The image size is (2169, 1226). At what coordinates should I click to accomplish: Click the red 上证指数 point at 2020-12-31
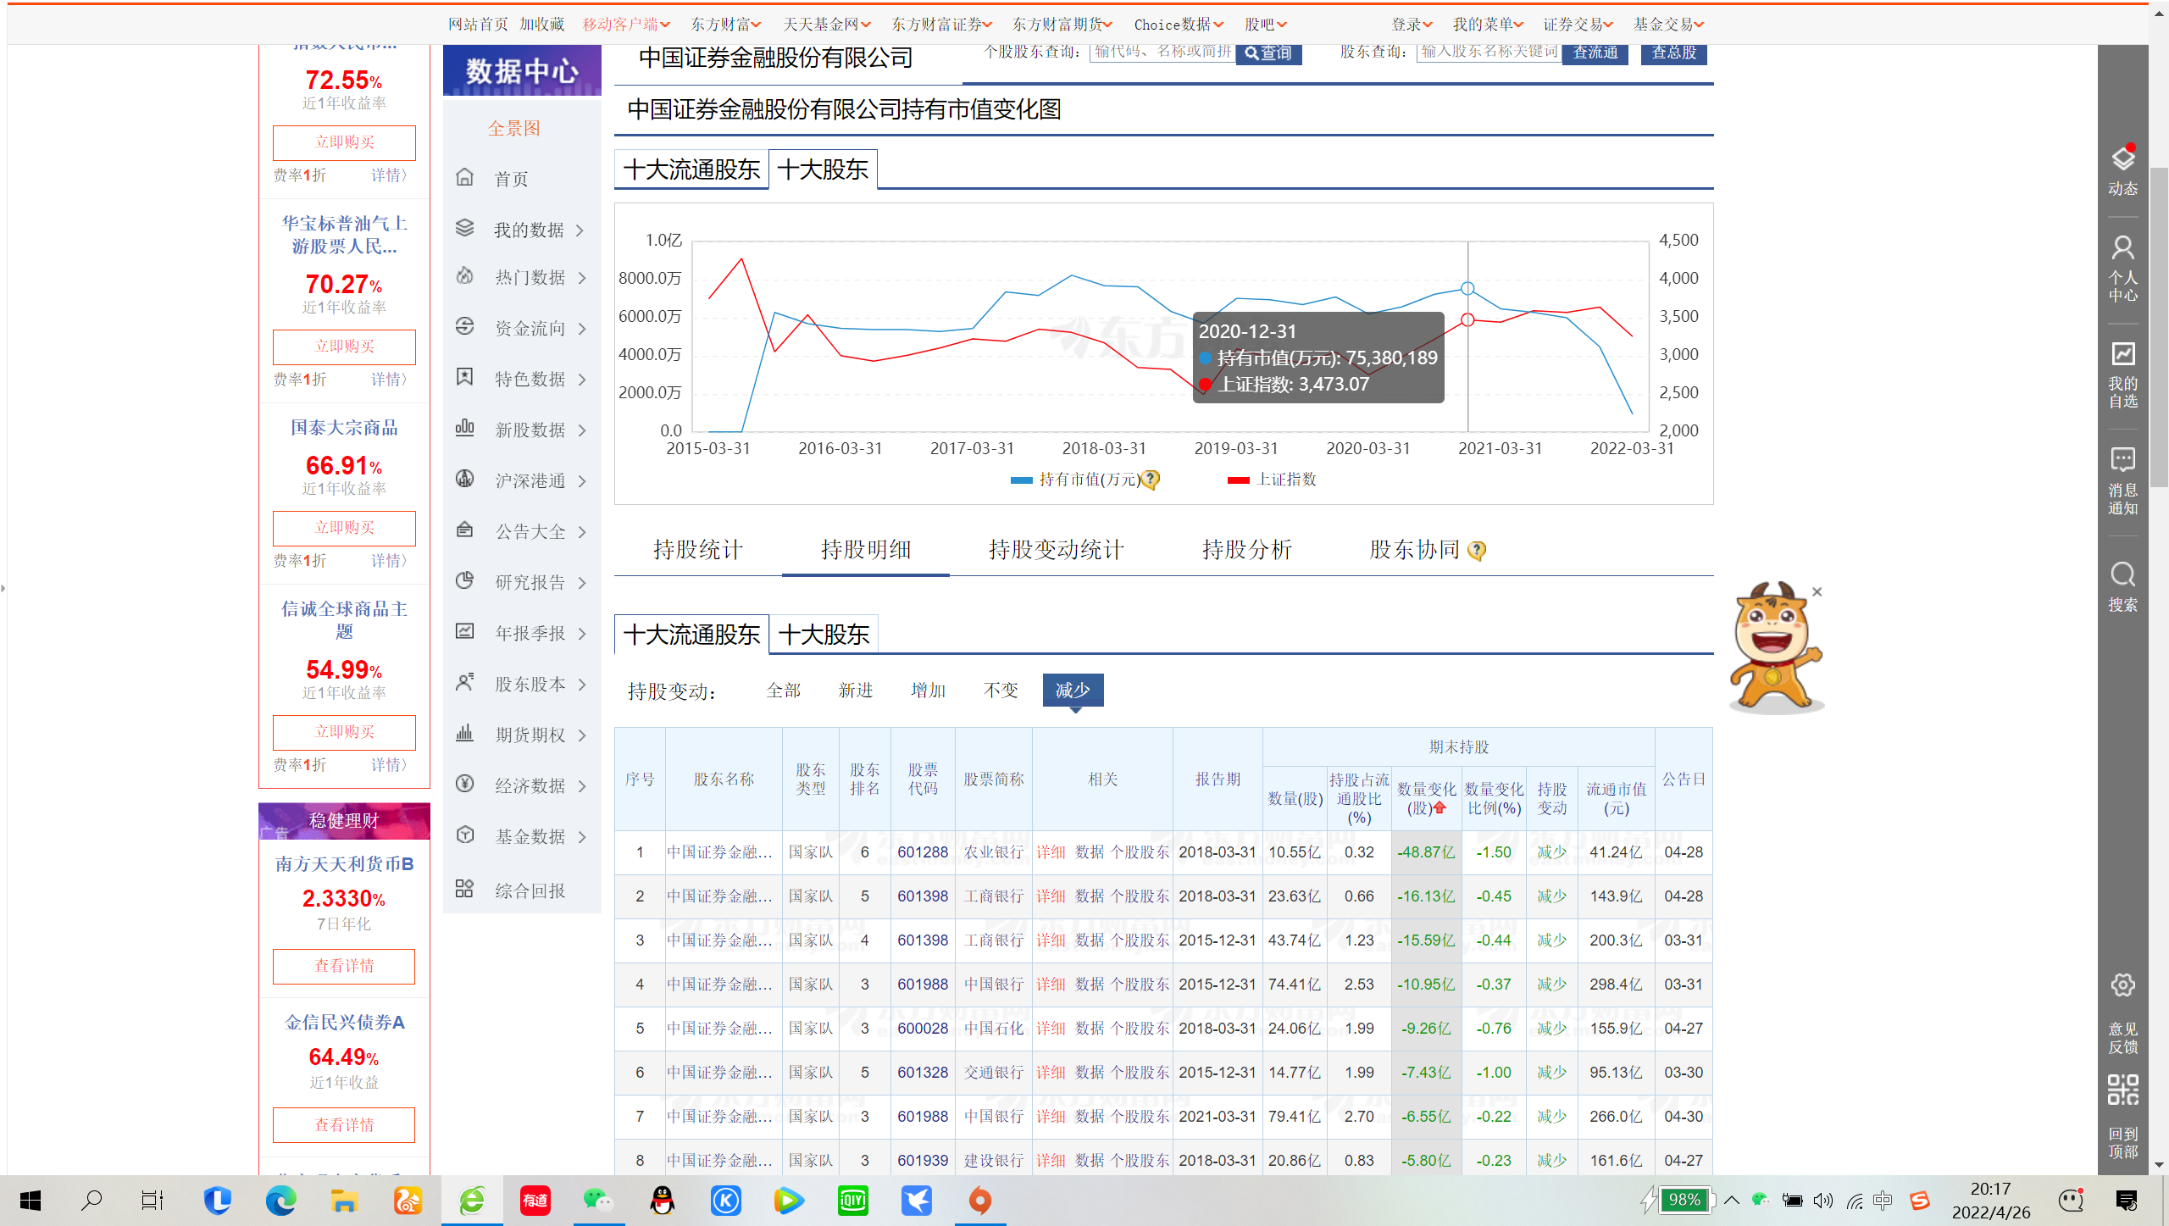click(1467, 319)
